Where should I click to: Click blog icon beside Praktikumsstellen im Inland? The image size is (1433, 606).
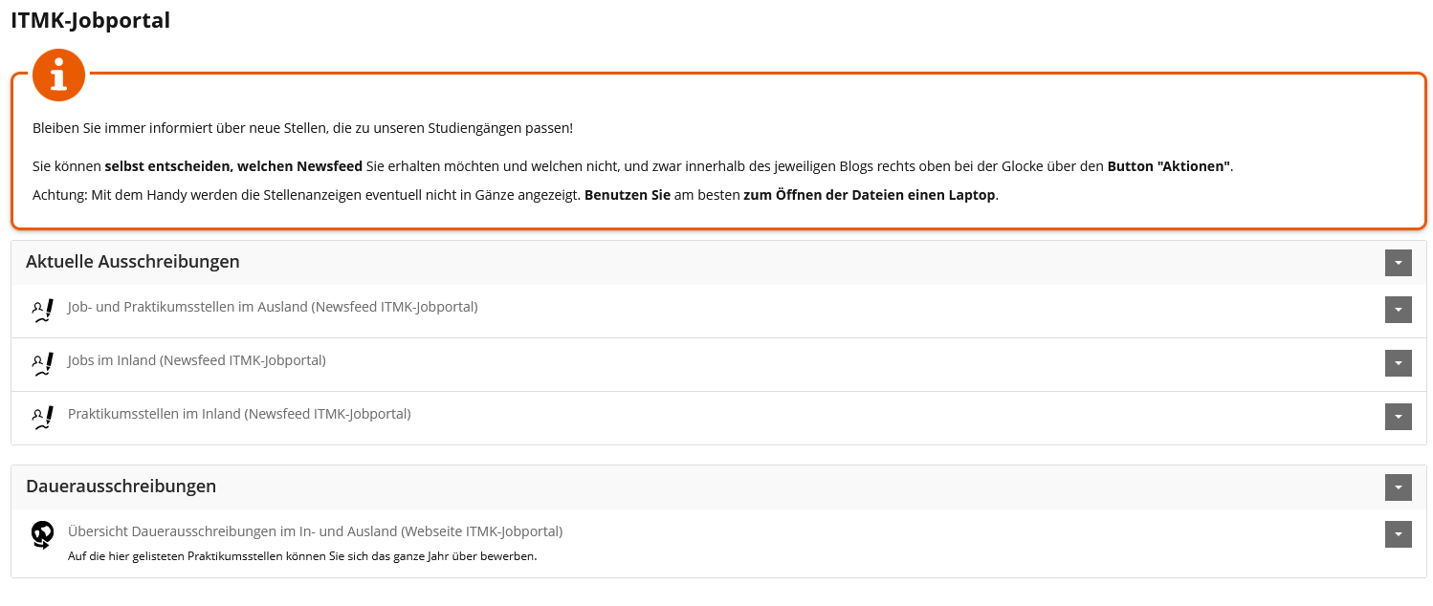pyautogui.click(x=42, y=418)
